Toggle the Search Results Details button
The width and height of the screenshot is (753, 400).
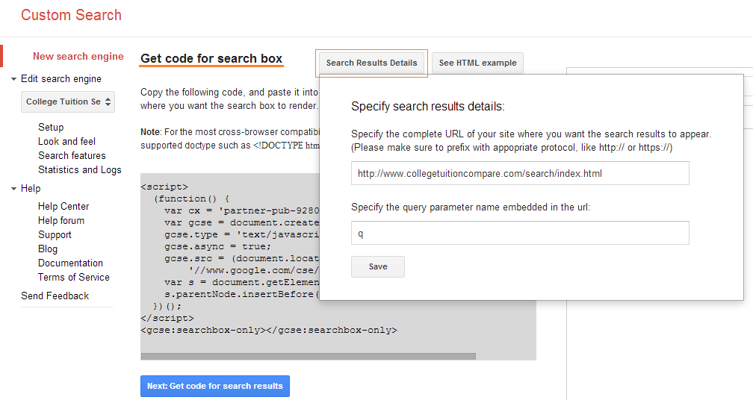click(x=371, y=63)
